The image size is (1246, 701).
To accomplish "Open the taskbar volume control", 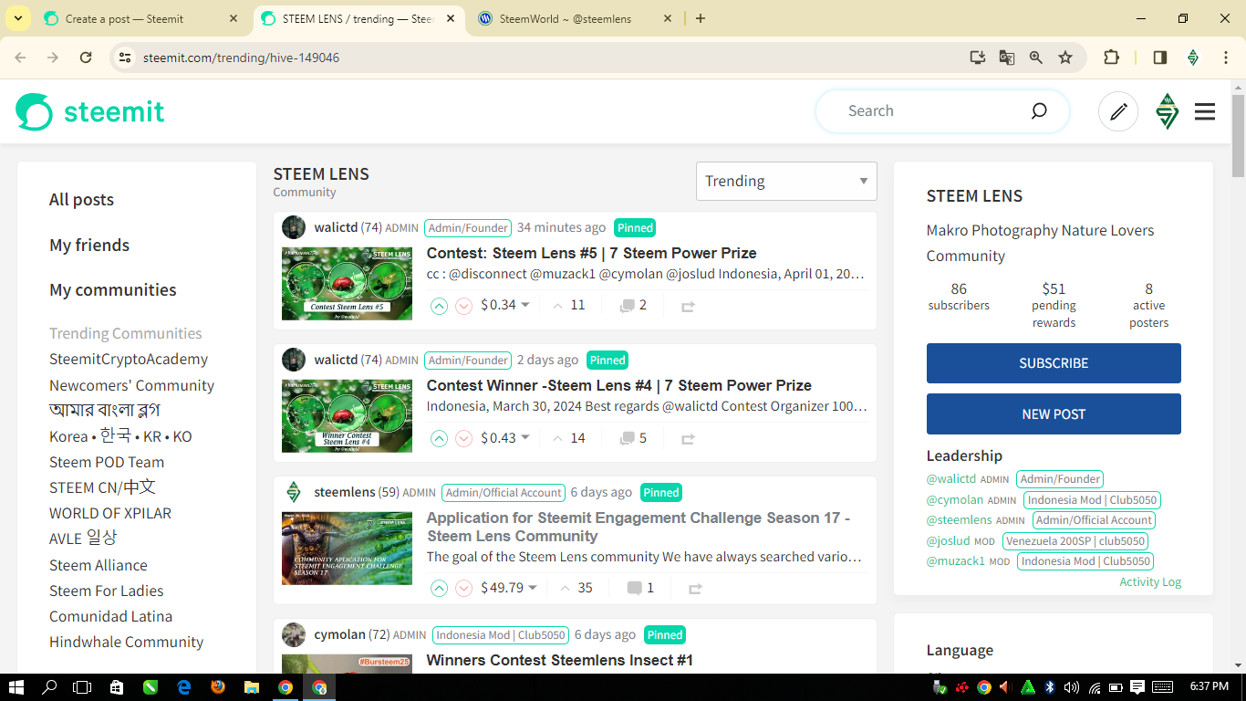I will 1072,686.
